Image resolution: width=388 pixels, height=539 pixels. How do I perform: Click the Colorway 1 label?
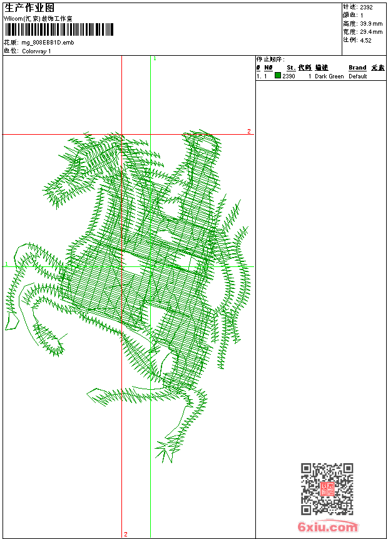pos(36,51)
